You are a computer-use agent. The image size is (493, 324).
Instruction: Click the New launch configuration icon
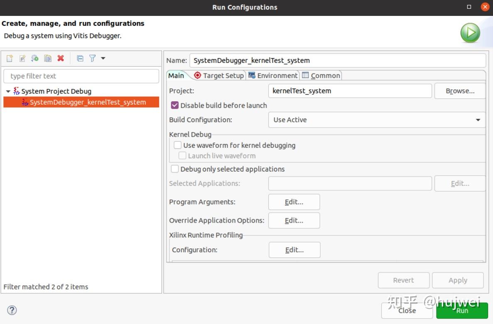tap(10, 59)
